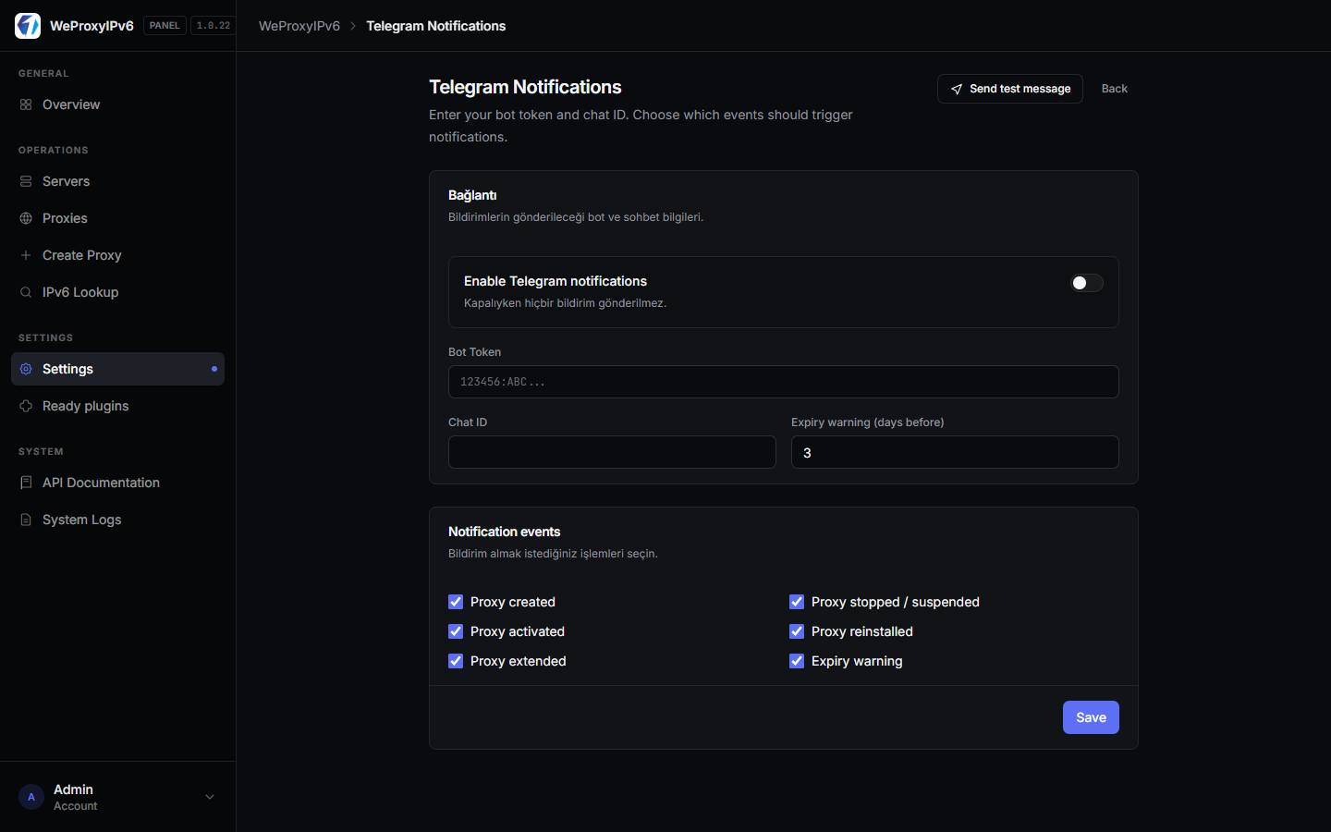Click the Proxy created label text
Viewport: 1331px width, 832px height.
tap(513, 602)
